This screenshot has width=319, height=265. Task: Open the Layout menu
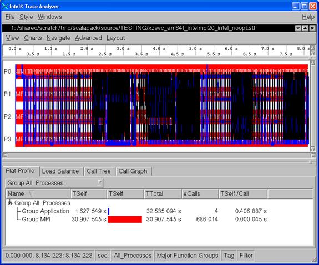(x=115, y=38)
